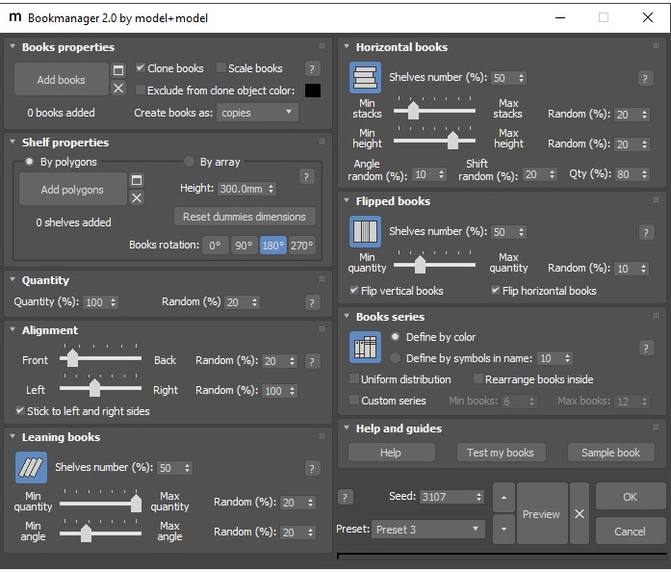Image resolution: width=671 pixels, height=572 pixels.
Task: Set books rotation to 270°
Action: pos(302,245)
